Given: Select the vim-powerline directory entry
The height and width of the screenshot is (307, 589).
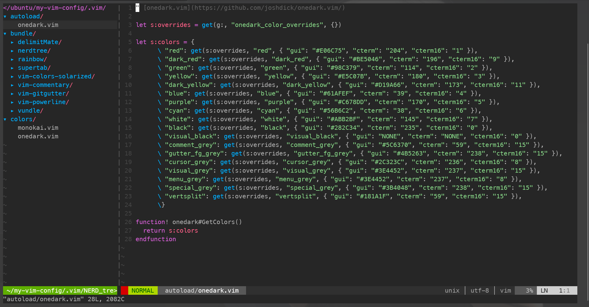Looking at the screenshot, I should point(43,102).
